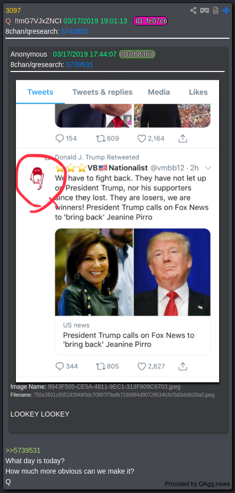Open the VR goggles view icon
Viewport: 235px width, 493px height.
pyautogui.click(x=205, y=10)
